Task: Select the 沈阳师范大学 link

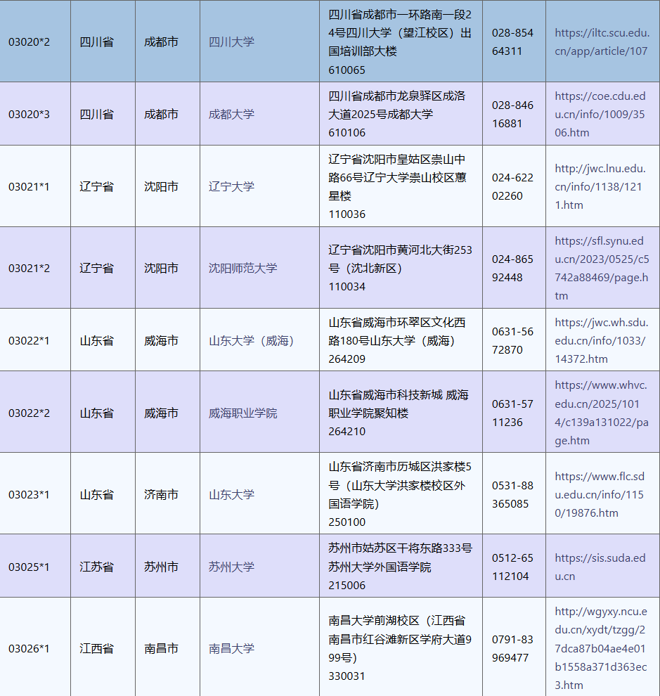Action: (242, 268)
